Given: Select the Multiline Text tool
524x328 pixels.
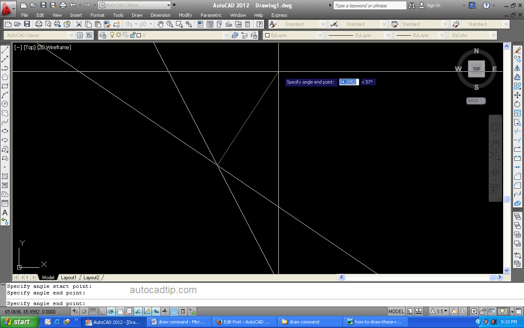Looking at the screenshot, I should point(5,212).
